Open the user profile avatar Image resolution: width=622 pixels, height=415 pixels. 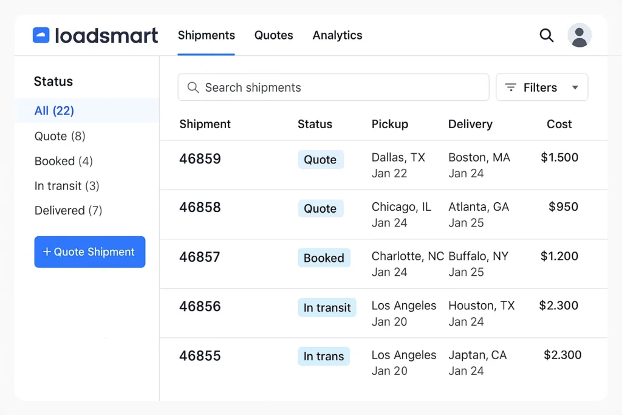click(579, 35)
